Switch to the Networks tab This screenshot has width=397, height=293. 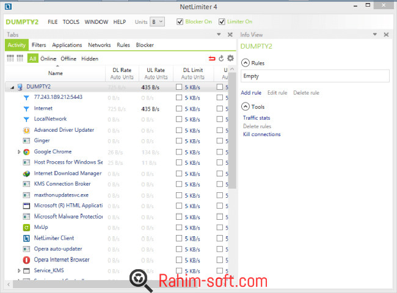point(99,45)
